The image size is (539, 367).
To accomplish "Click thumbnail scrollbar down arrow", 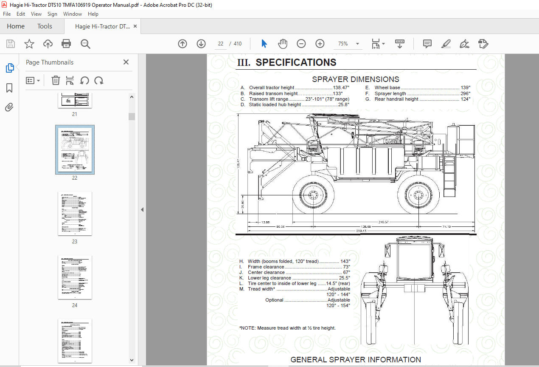I will pyautogui.click(x=132, y=360).
